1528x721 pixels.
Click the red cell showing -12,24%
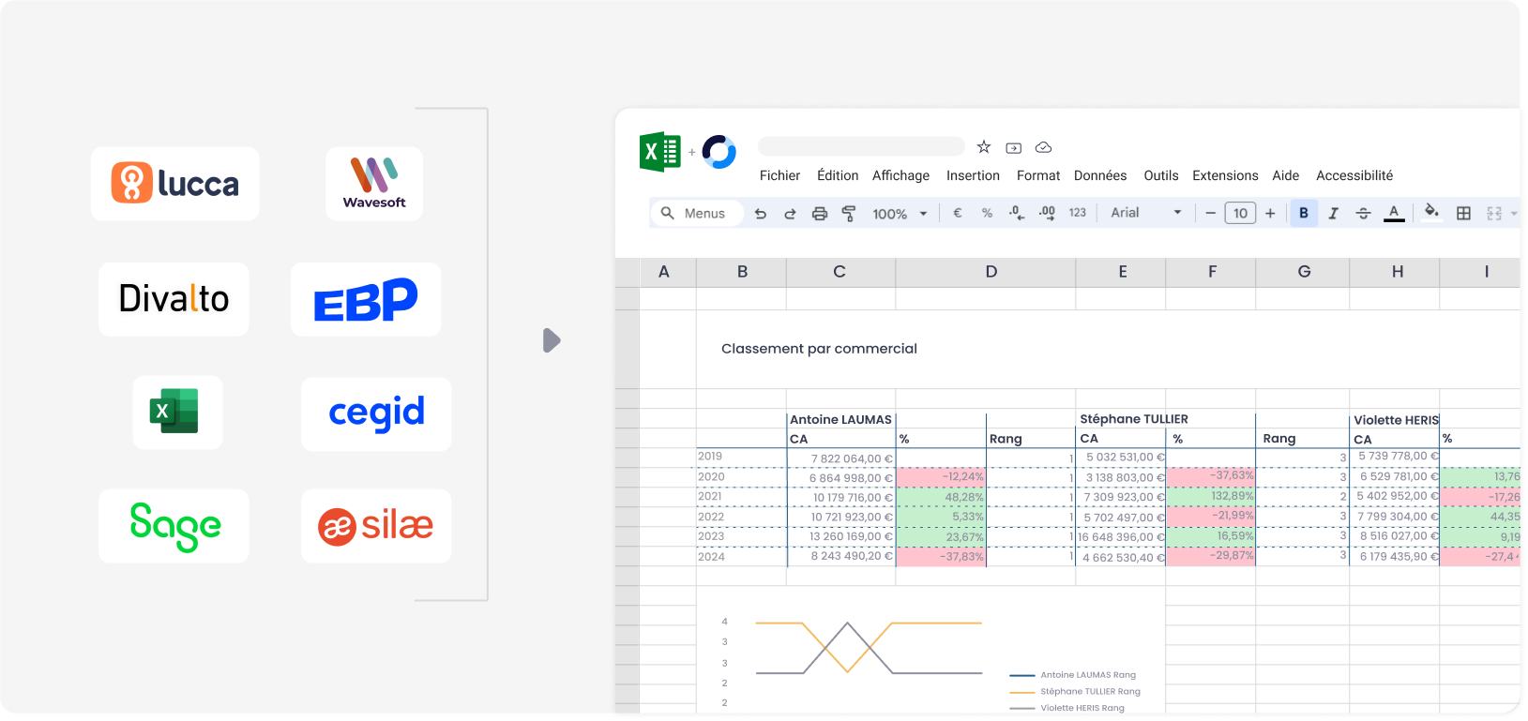941,476
